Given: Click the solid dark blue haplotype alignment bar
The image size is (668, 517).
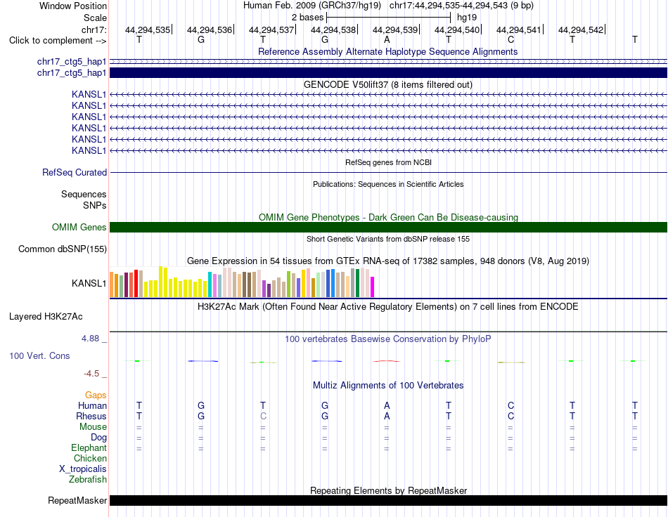Looking at the screenshot, I should 388,73.
